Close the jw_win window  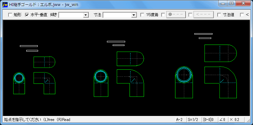click(x=243, y=3)
